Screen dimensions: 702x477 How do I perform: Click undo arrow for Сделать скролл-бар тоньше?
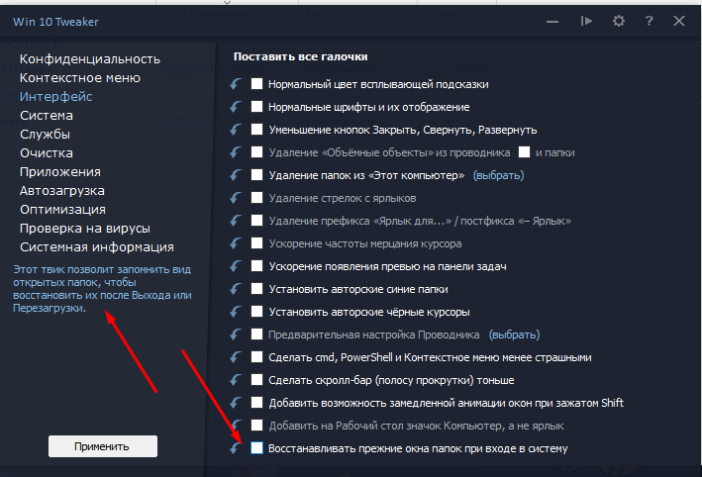click(236, 380)
